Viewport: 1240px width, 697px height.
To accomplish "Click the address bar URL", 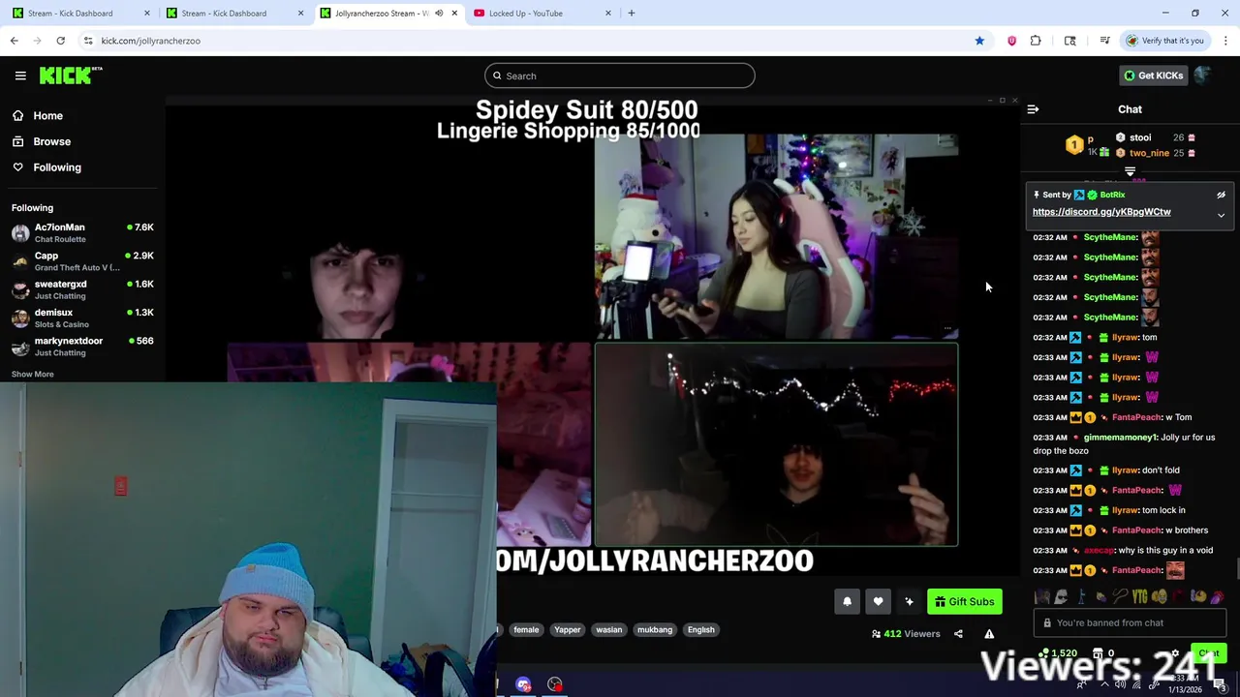I will 151,41.
